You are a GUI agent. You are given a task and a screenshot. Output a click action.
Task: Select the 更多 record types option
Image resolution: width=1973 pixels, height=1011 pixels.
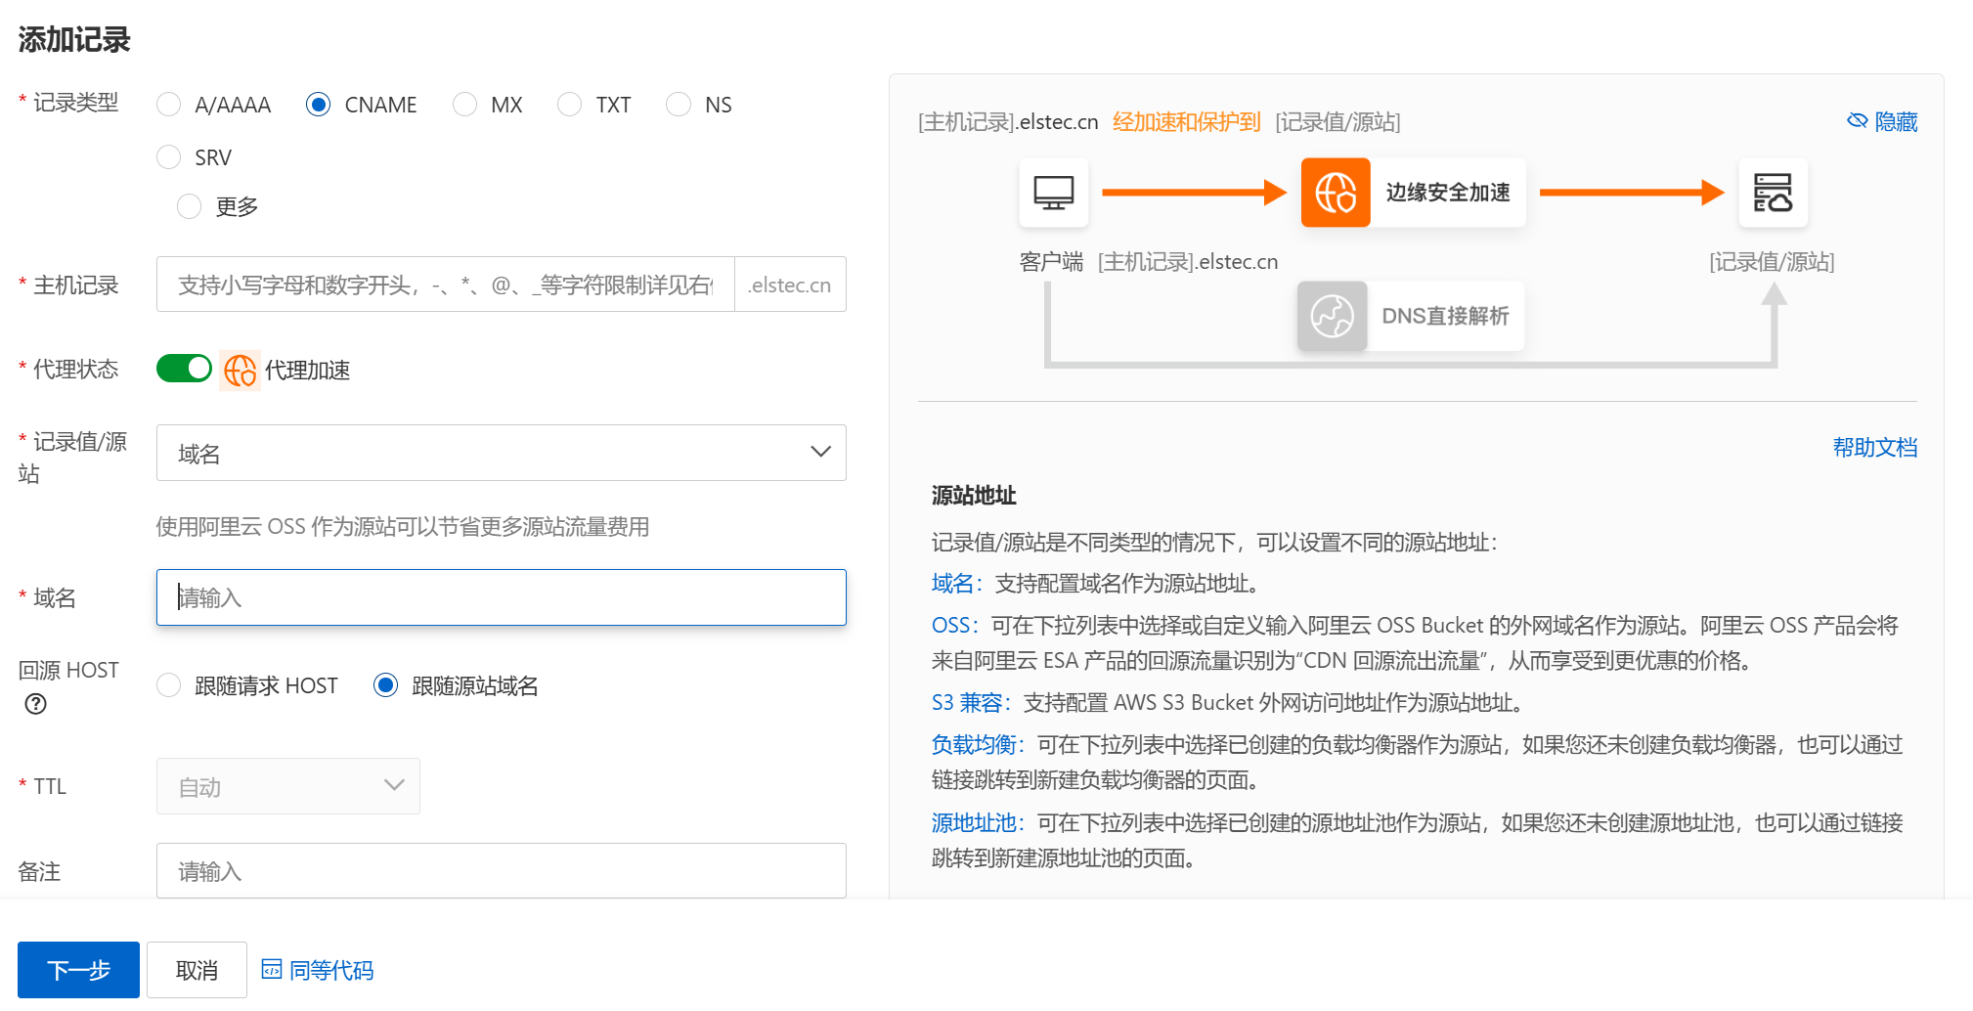[x=190, y=206]
